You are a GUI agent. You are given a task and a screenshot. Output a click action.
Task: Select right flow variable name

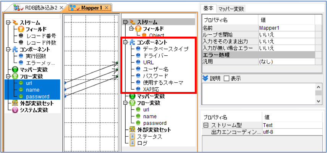click(150, 116)
